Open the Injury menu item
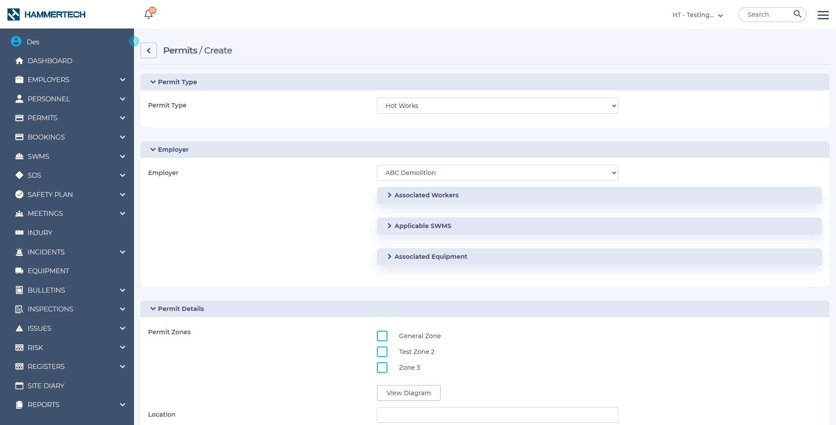 pos(40,233)
